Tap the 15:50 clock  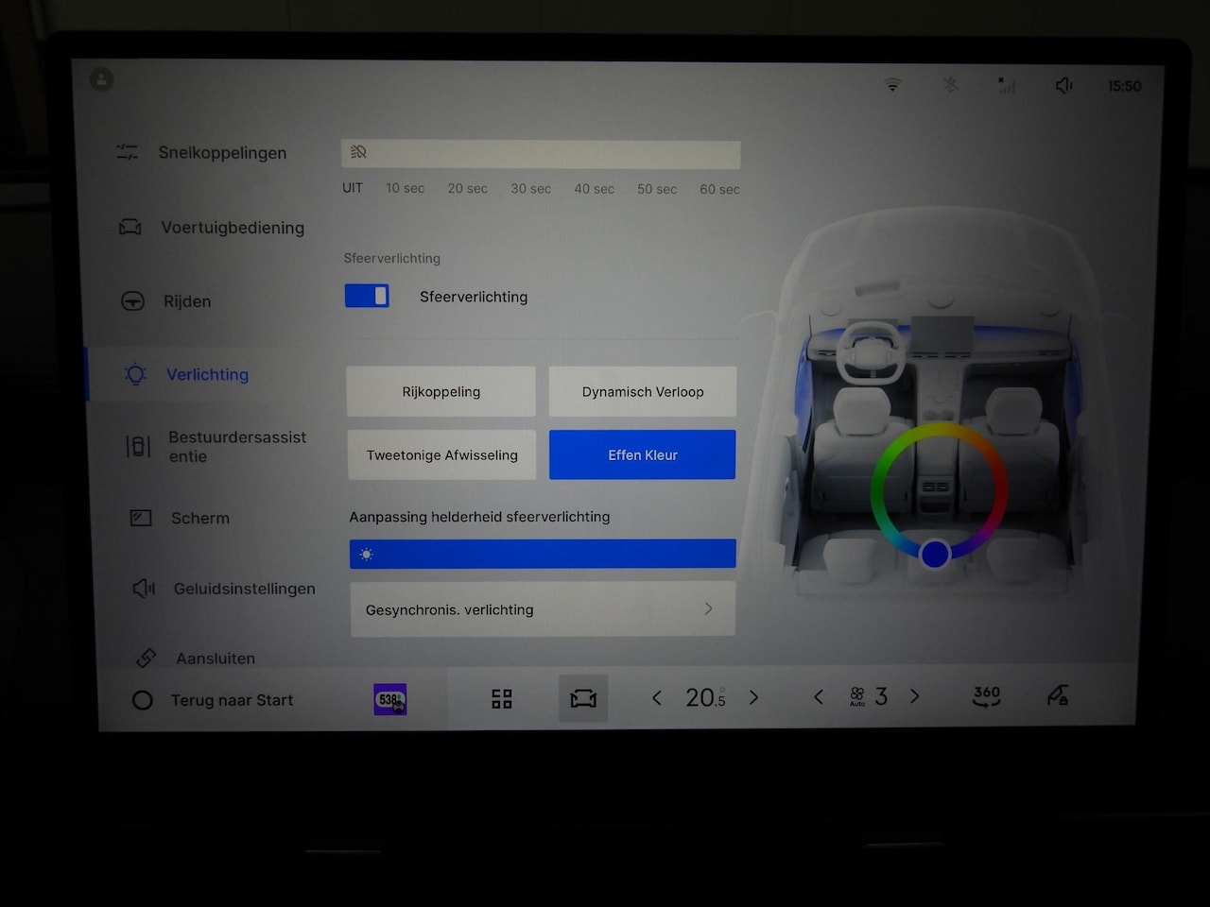pos(1125,86)
